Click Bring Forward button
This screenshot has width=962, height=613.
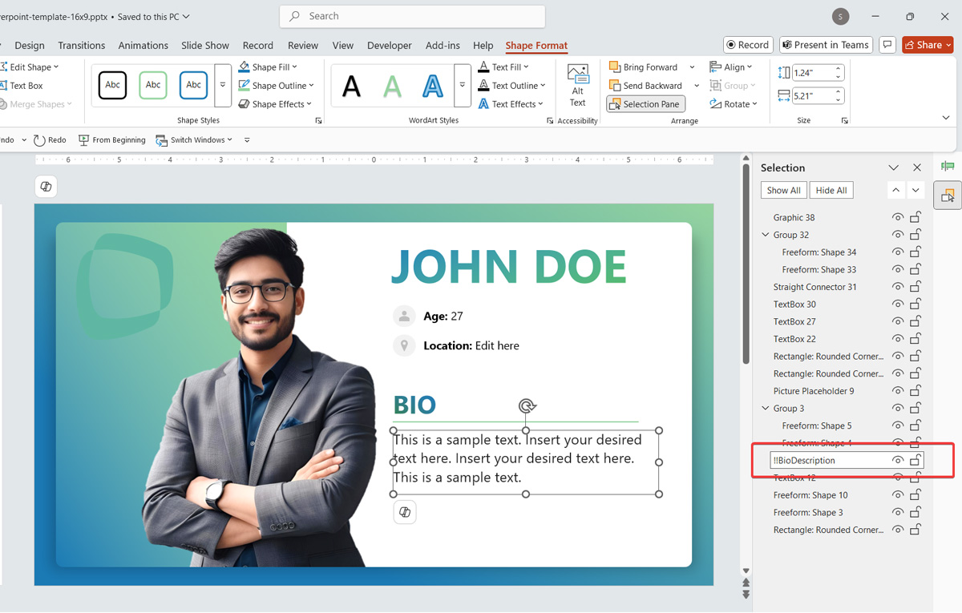tap(644, 67)
